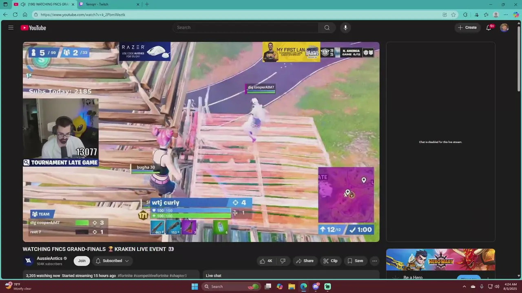522x293 pixels.
Task: Dislike the video with thumbs down
Action: [x=283, y=261]
